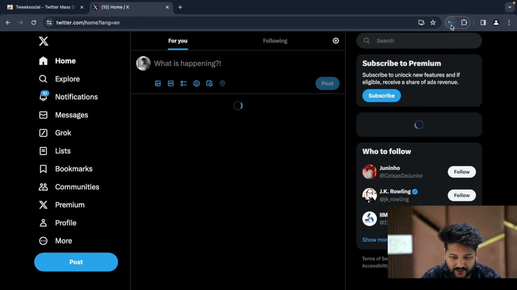The width and height of the screenshot is (517, 290).
Task: Open Grok in sidebar
Action: click(x=55, y=133)
